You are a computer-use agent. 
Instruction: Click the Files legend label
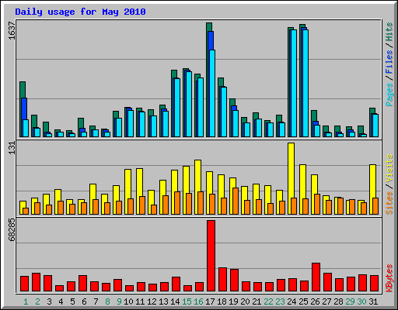389,61
